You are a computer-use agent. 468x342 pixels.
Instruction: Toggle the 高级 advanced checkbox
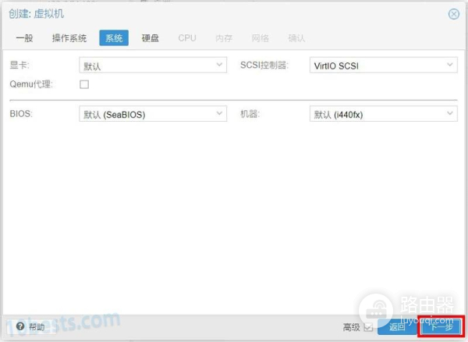pos(368,327)
